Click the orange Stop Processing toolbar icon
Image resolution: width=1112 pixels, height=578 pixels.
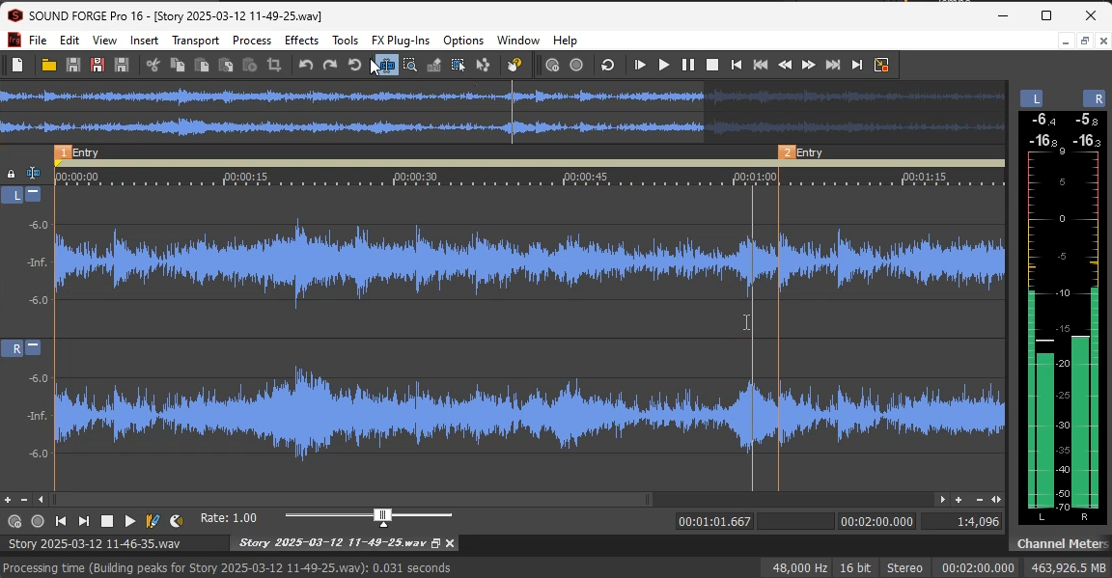tap(881, 66)
